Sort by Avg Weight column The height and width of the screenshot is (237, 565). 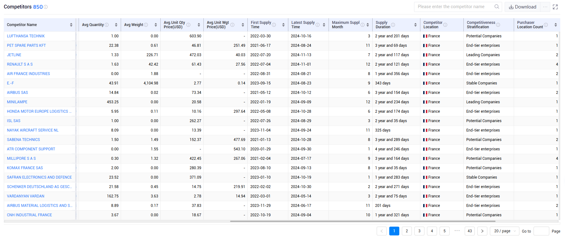click(156, 25)
